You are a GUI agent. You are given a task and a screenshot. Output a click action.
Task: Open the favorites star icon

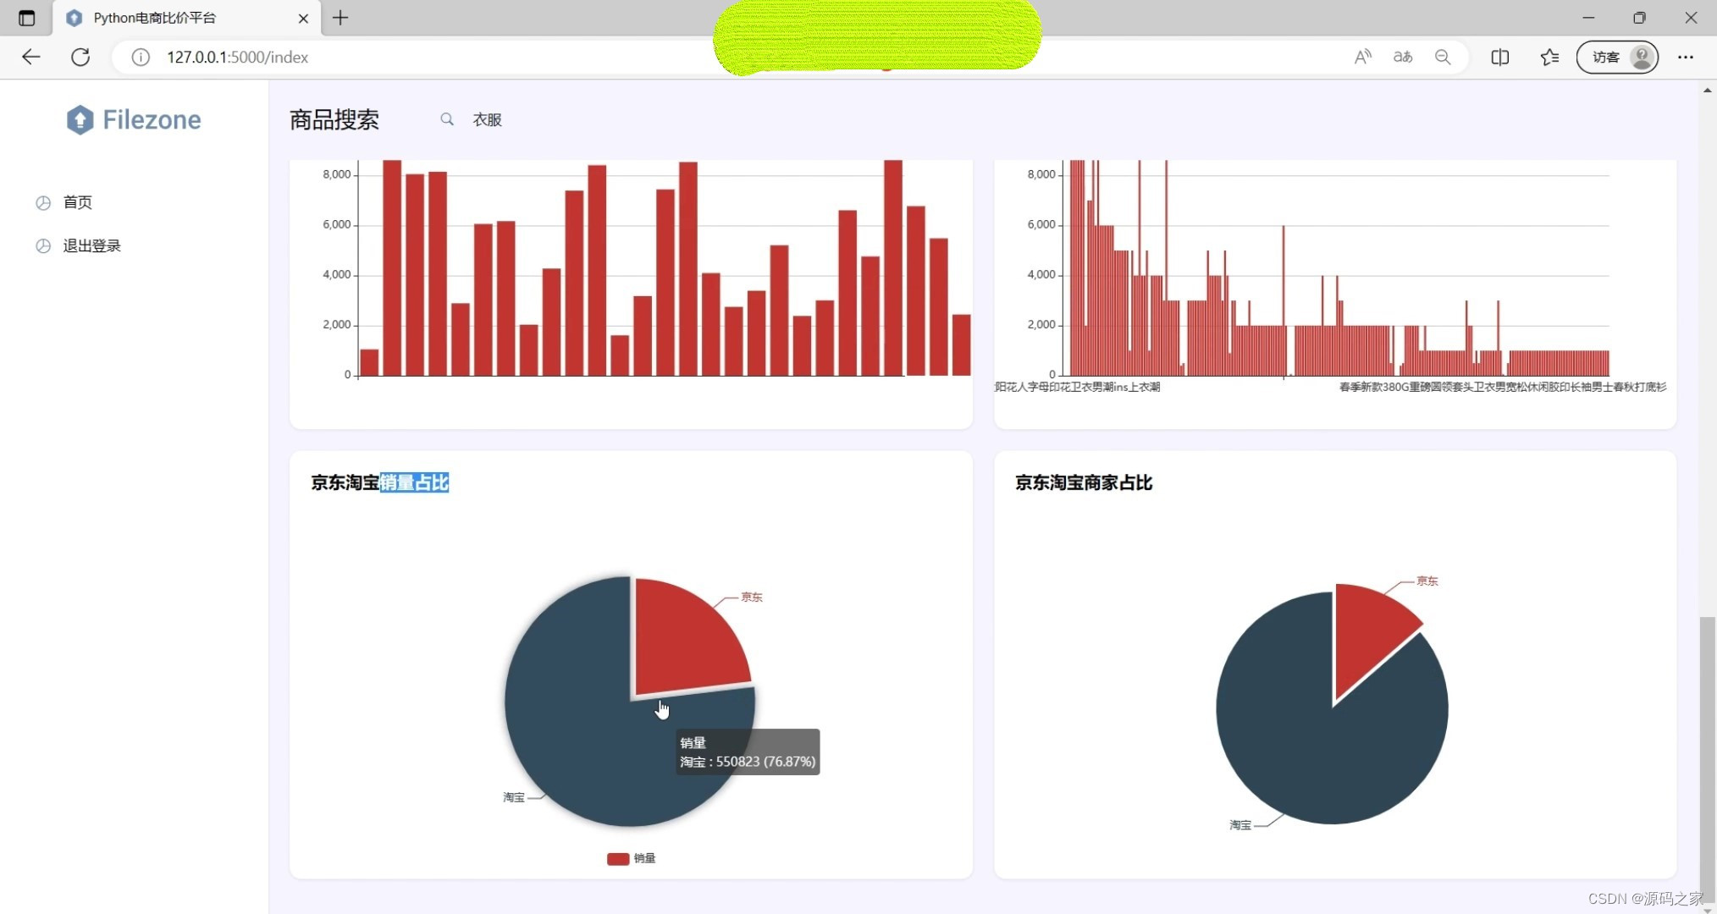coord(1549,57)
